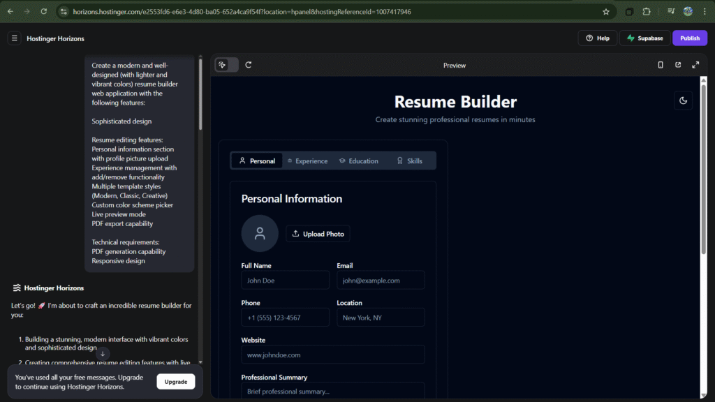
Task: Expand the preview to fullscreen
Action: (695, 65)
